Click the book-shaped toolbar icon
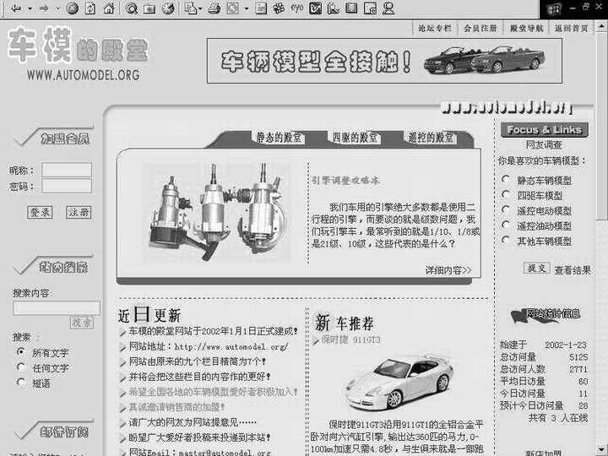Screen dimensions: 608x456 [351, 8]
